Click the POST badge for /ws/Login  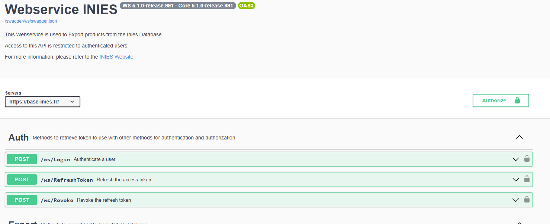[22, 159]
